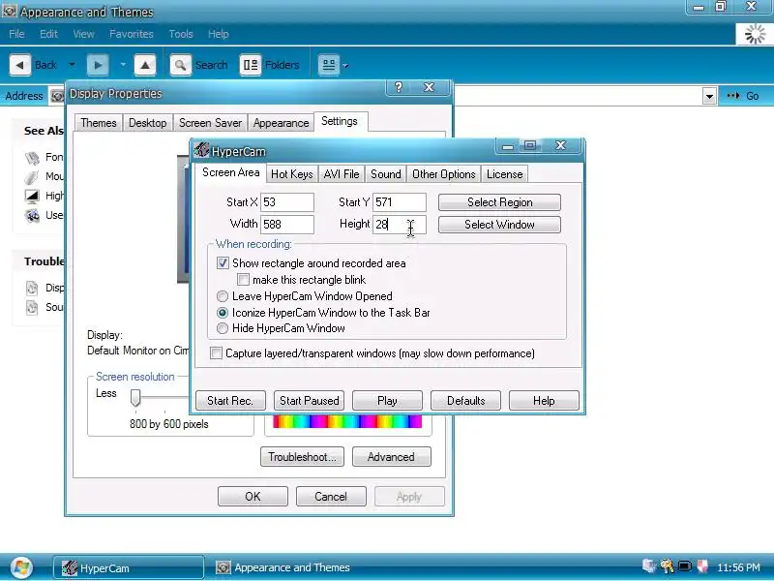Open the Screen Saver tab
Image resolution: width=774 pixels, height=581 pixels.
[210, 123]
